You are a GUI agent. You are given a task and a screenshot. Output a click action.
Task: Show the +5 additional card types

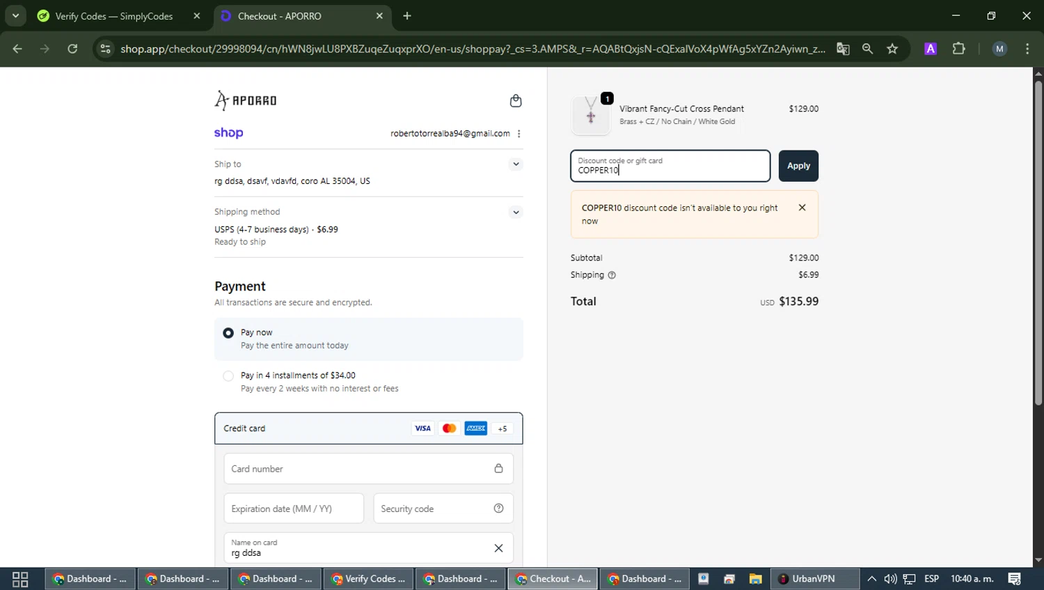[x=502, y=428]
